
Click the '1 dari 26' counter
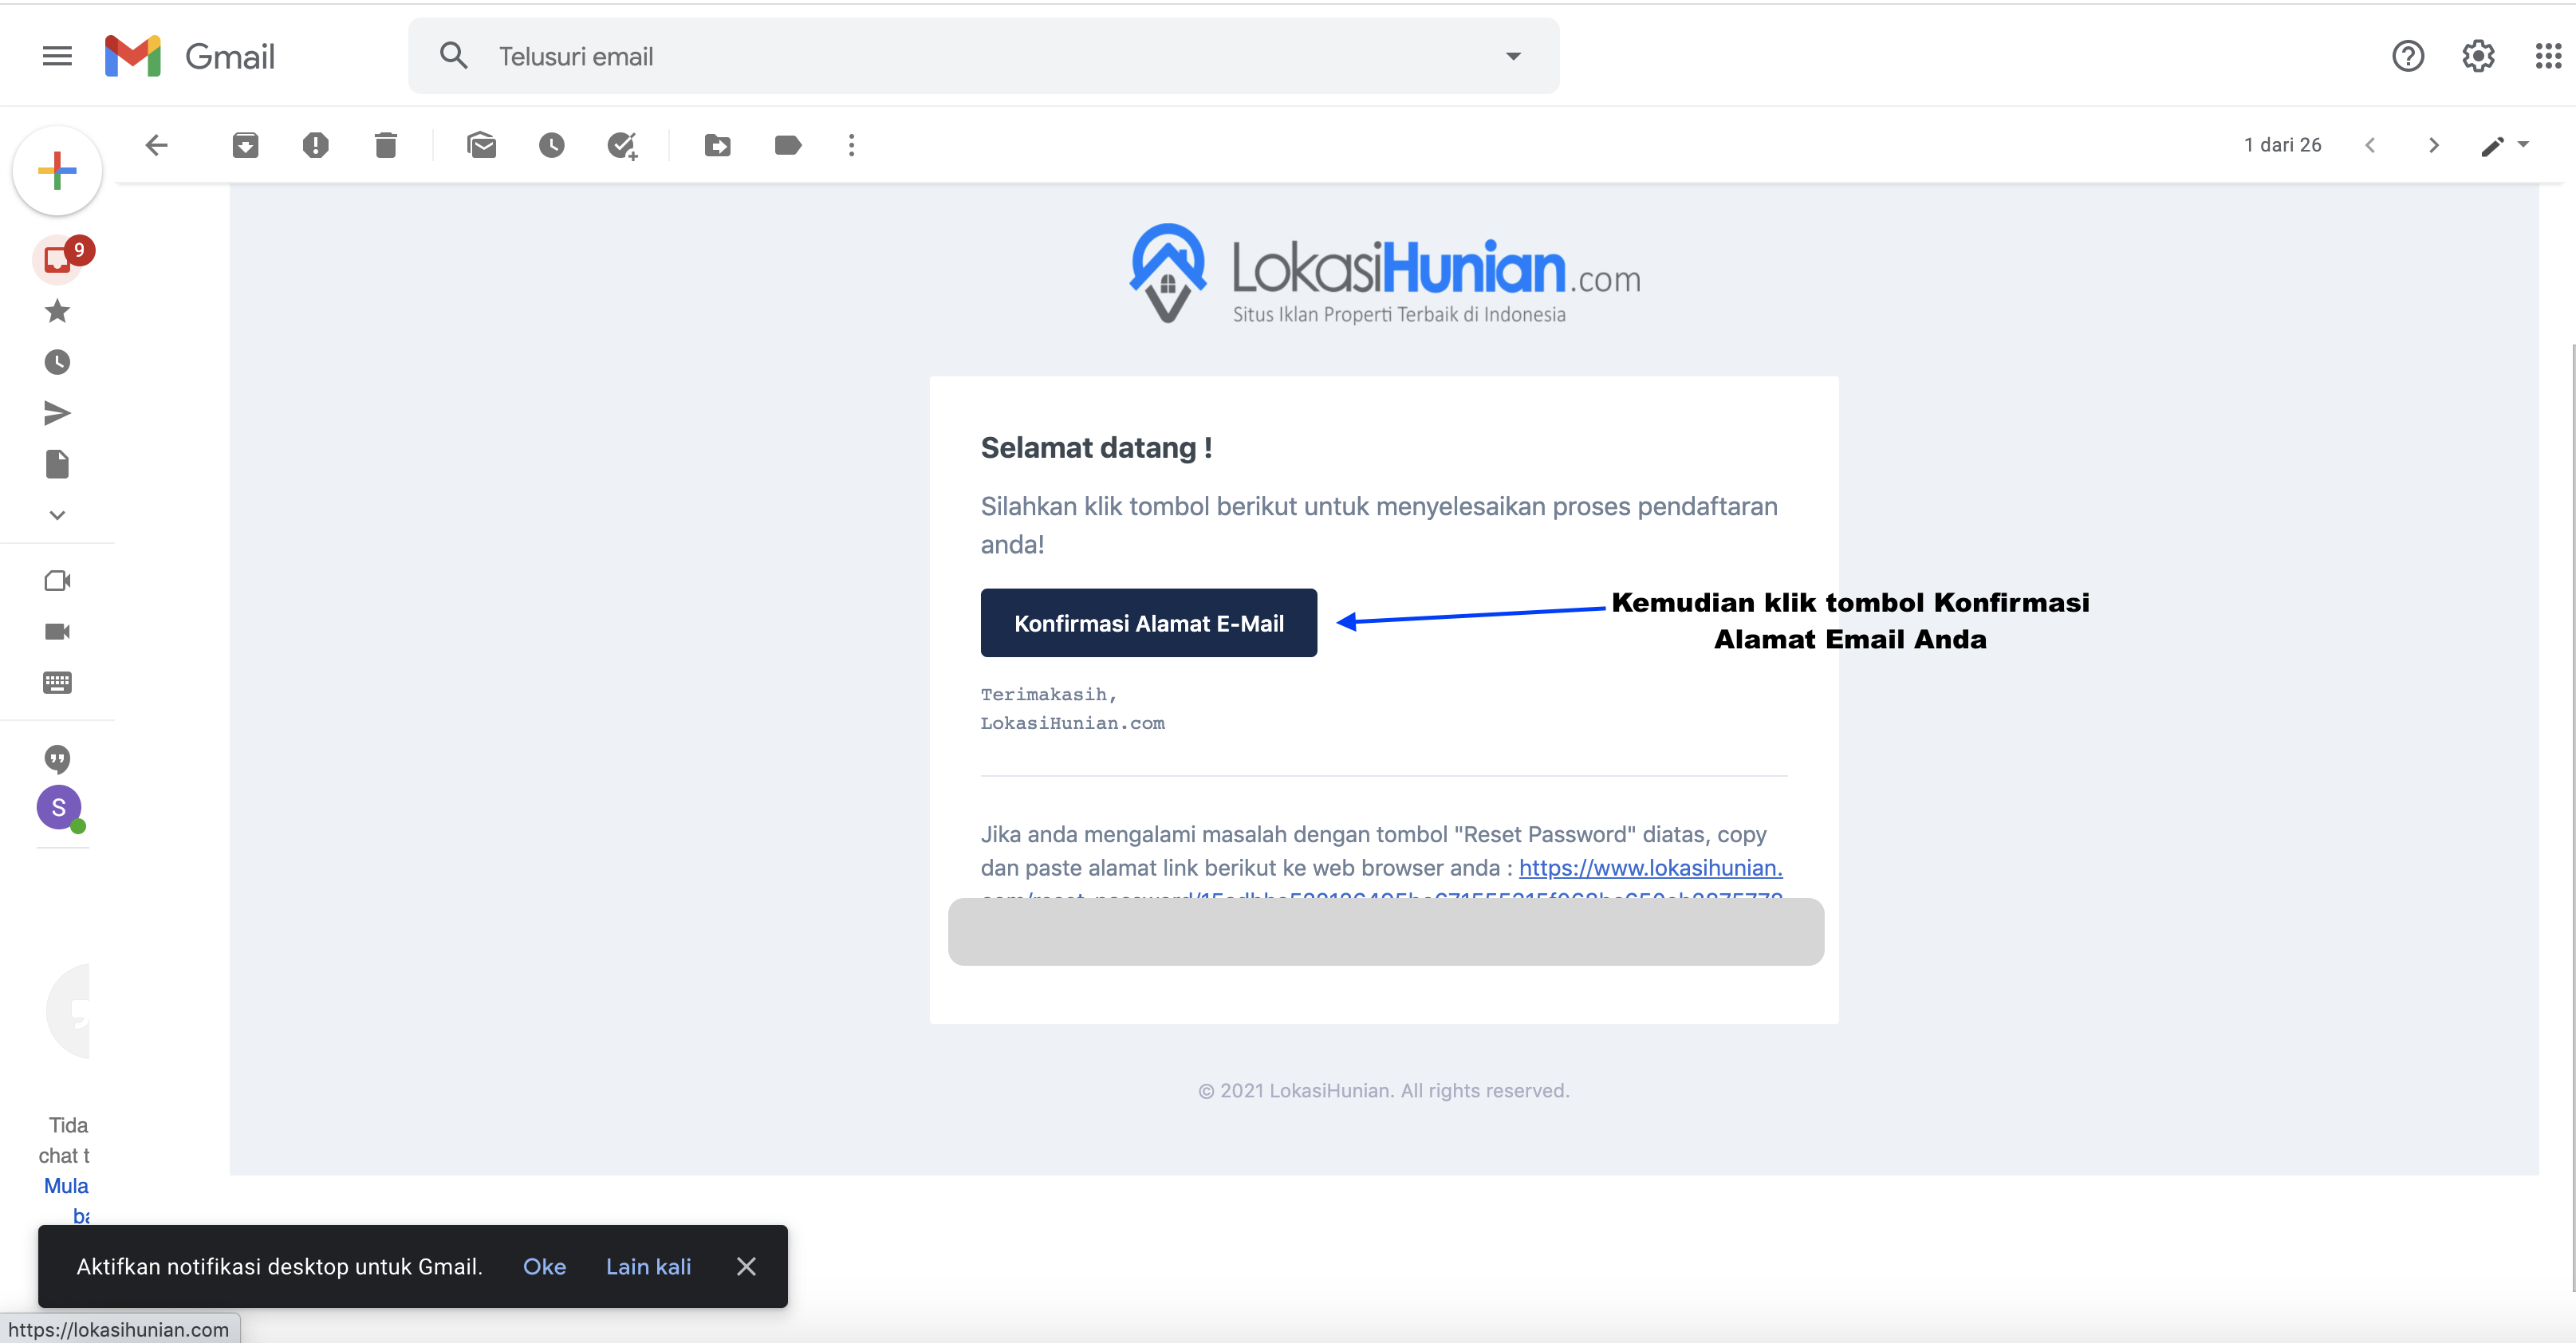[x=2282, y=145]
